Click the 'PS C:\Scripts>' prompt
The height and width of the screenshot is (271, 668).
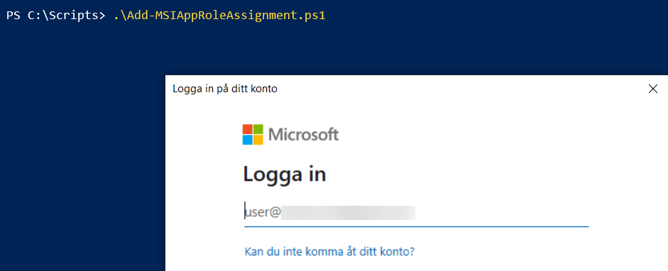coord(55,16)
